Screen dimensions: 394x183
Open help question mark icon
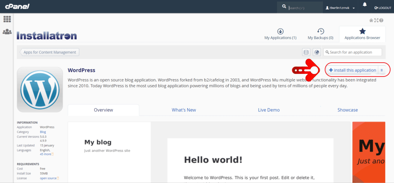point(381,21)
